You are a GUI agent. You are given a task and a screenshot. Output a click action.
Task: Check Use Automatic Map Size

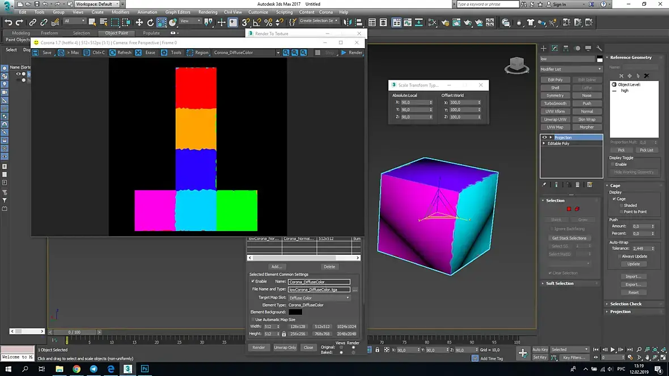click(253, 319)
